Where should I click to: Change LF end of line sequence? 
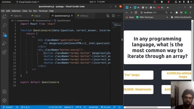(x=85, y=107)
